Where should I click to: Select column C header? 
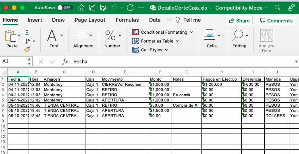tap(64, 72)
